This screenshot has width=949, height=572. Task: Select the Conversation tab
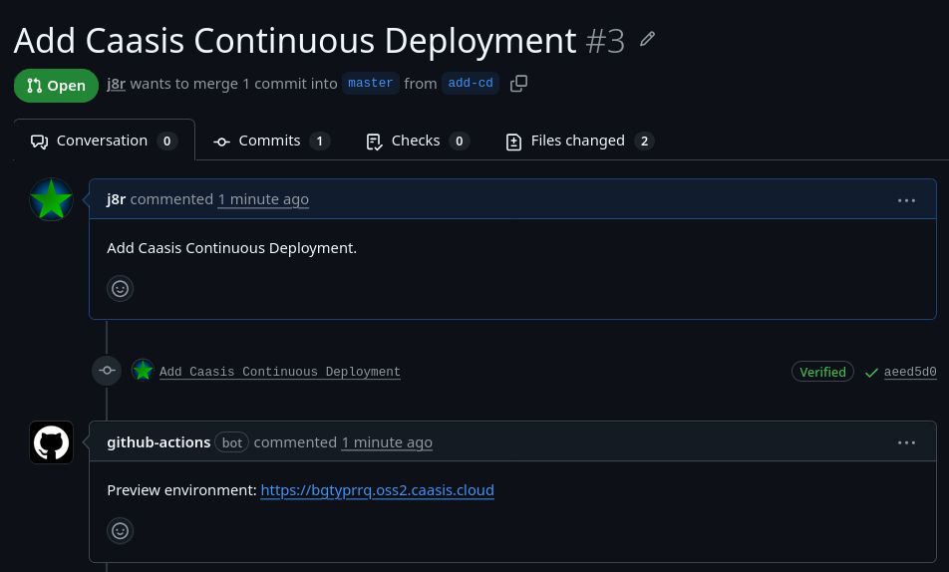pos(104,142)
